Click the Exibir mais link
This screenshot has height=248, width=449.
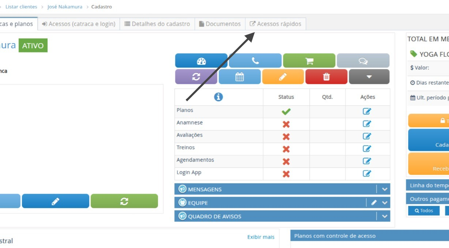click(x=261, y=237)
